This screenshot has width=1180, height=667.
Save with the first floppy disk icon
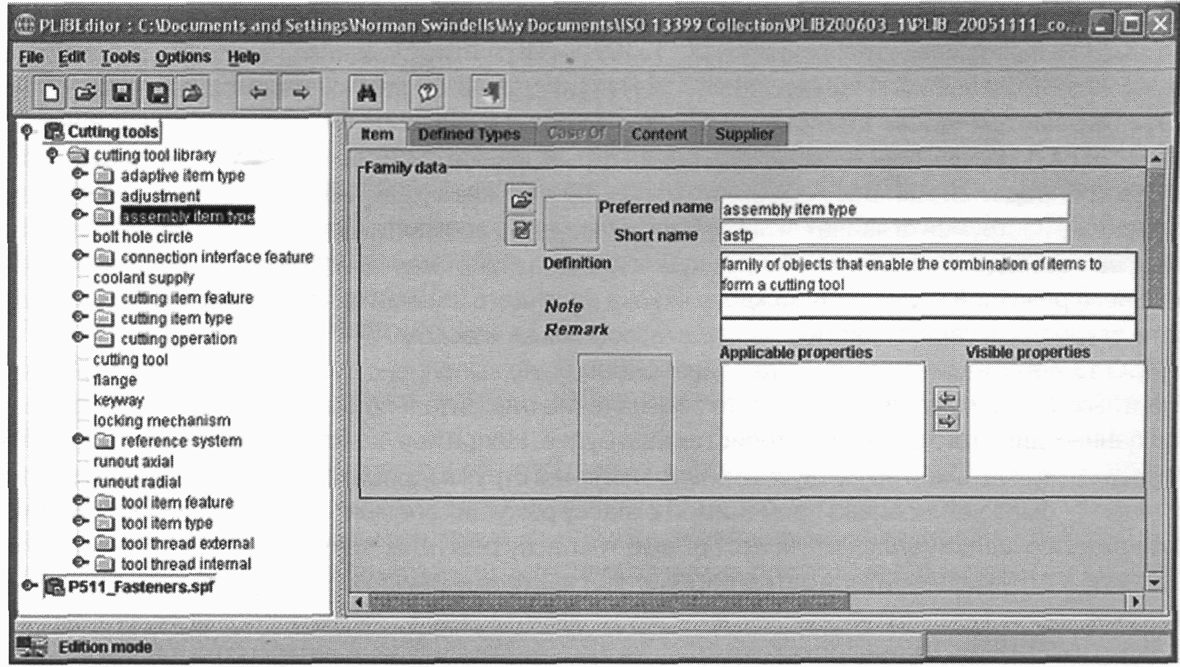click(122, 92)
